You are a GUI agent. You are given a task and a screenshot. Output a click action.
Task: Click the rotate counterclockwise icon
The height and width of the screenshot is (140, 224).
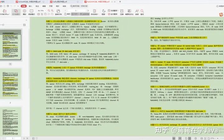(49, 14)
